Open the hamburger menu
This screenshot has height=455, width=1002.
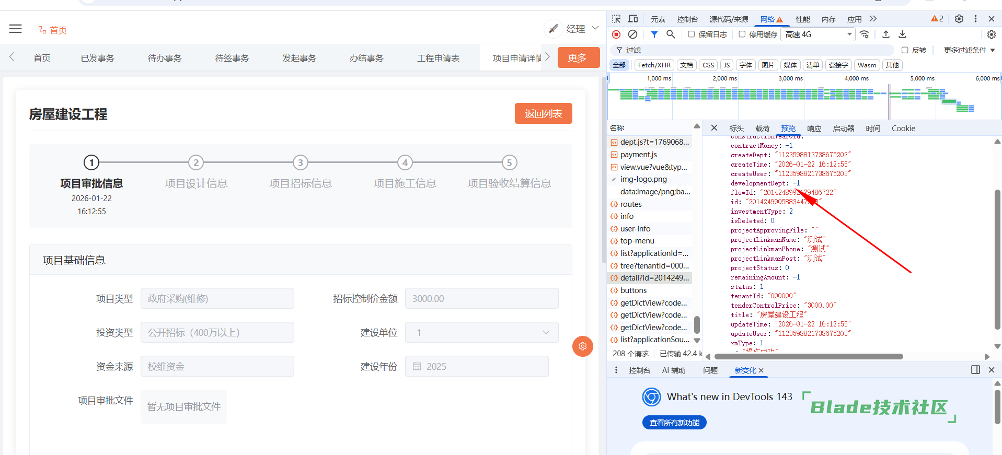[16, 29]
